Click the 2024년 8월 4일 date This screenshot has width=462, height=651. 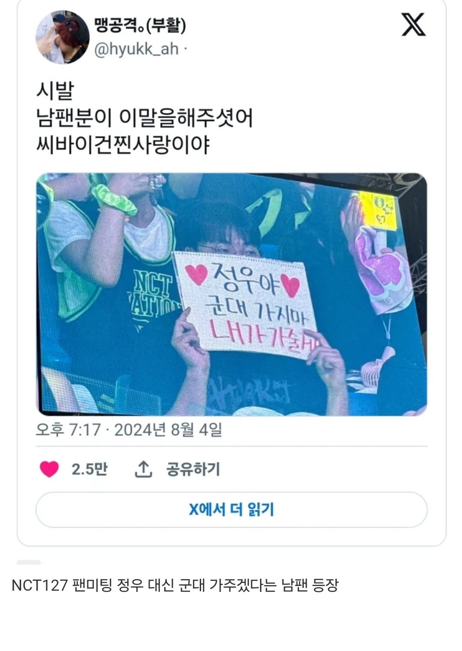(x=168, y=429)
